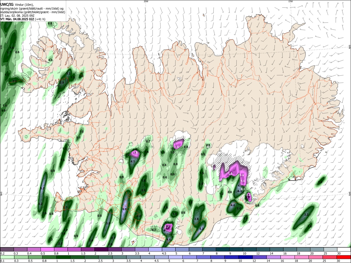Click the VT: Mán. 04.08.2025 02Z valid time
351x263 pixels.
(17, 19)
